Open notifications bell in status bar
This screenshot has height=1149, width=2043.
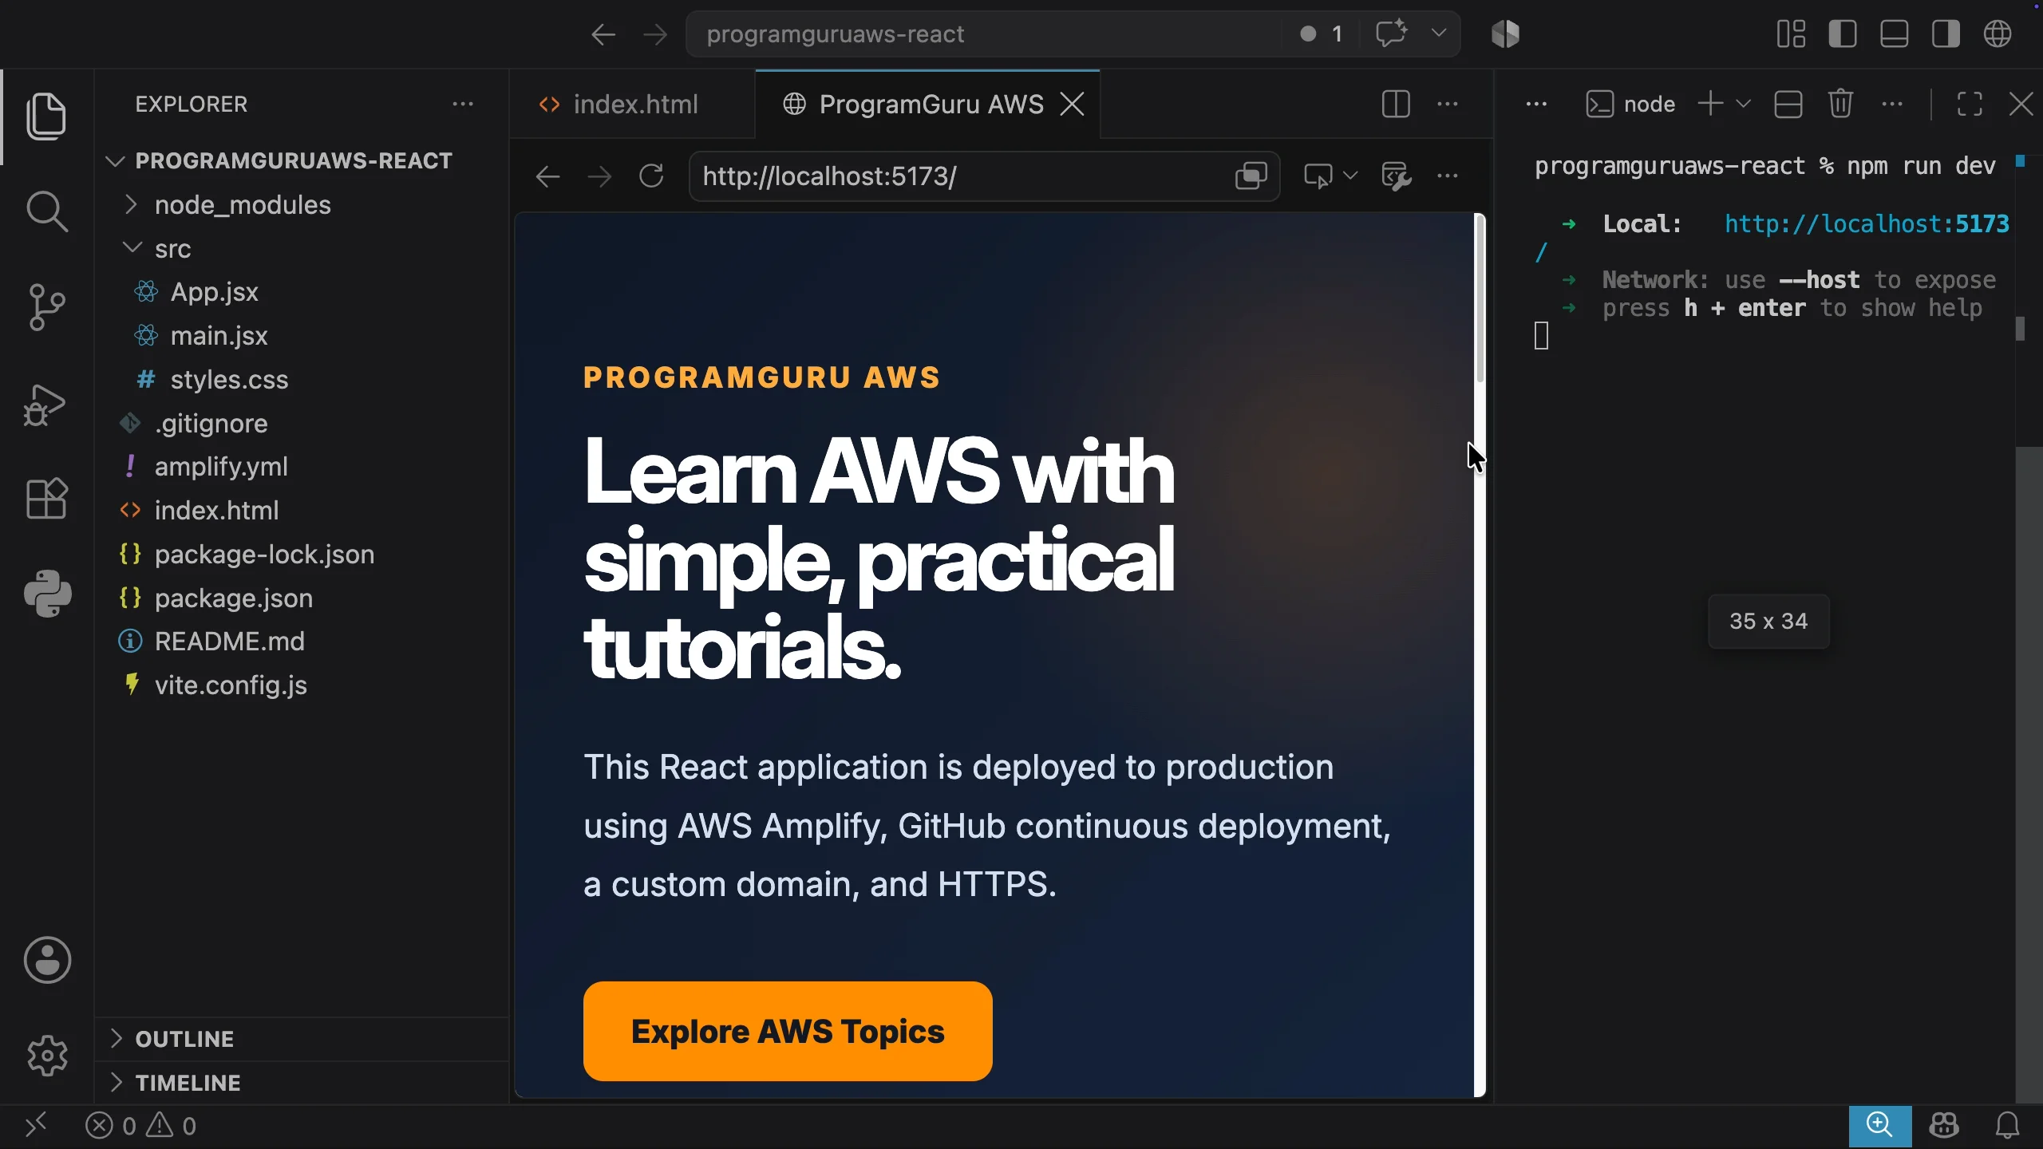click(x=2007, y=1126)
